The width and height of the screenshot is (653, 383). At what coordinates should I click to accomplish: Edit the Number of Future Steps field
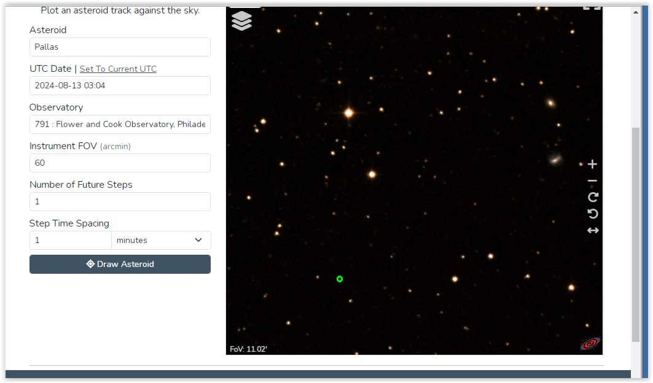(x=120, y=201)
